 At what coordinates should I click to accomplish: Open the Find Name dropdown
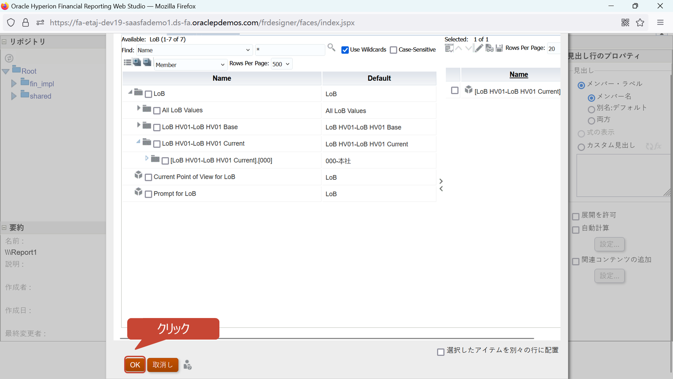[x=194, y=50]
